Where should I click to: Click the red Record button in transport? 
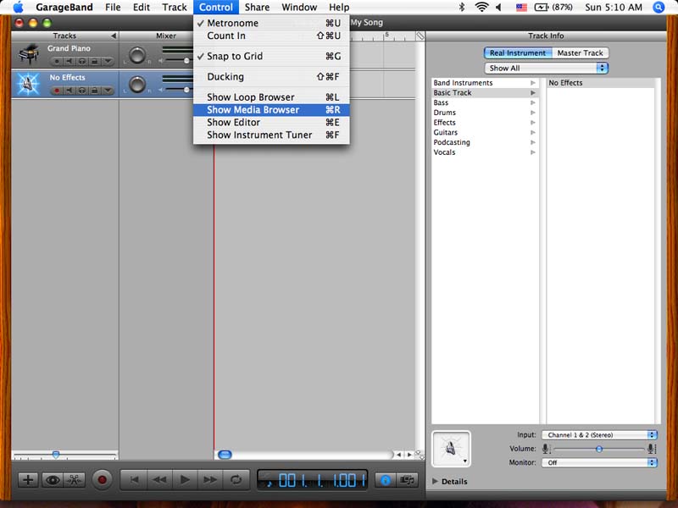click(x=102, y=479)
